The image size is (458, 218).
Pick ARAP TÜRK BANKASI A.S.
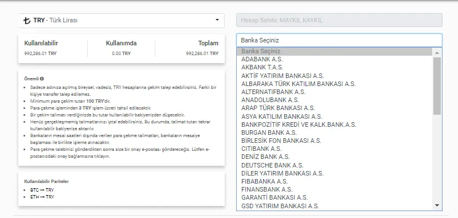click(334, 108)
